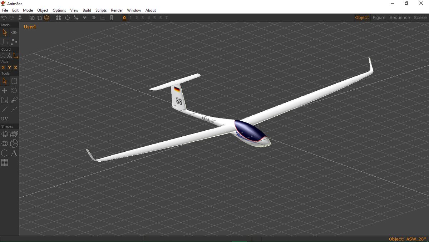
Task: Click the scissors Cut icon
Action: pos(20,18)
